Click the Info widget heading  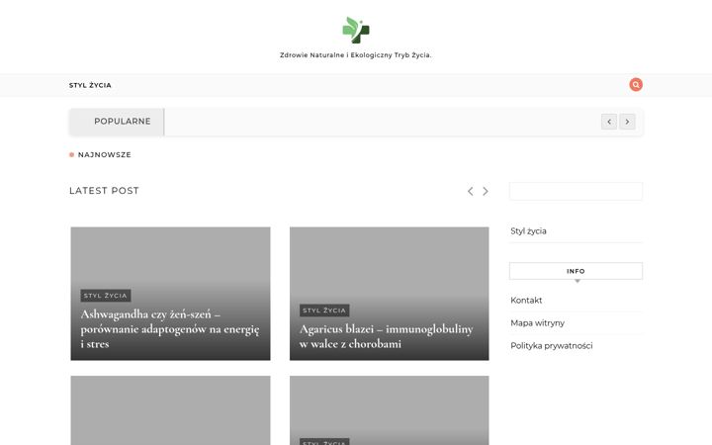click(x=576, y=271)
